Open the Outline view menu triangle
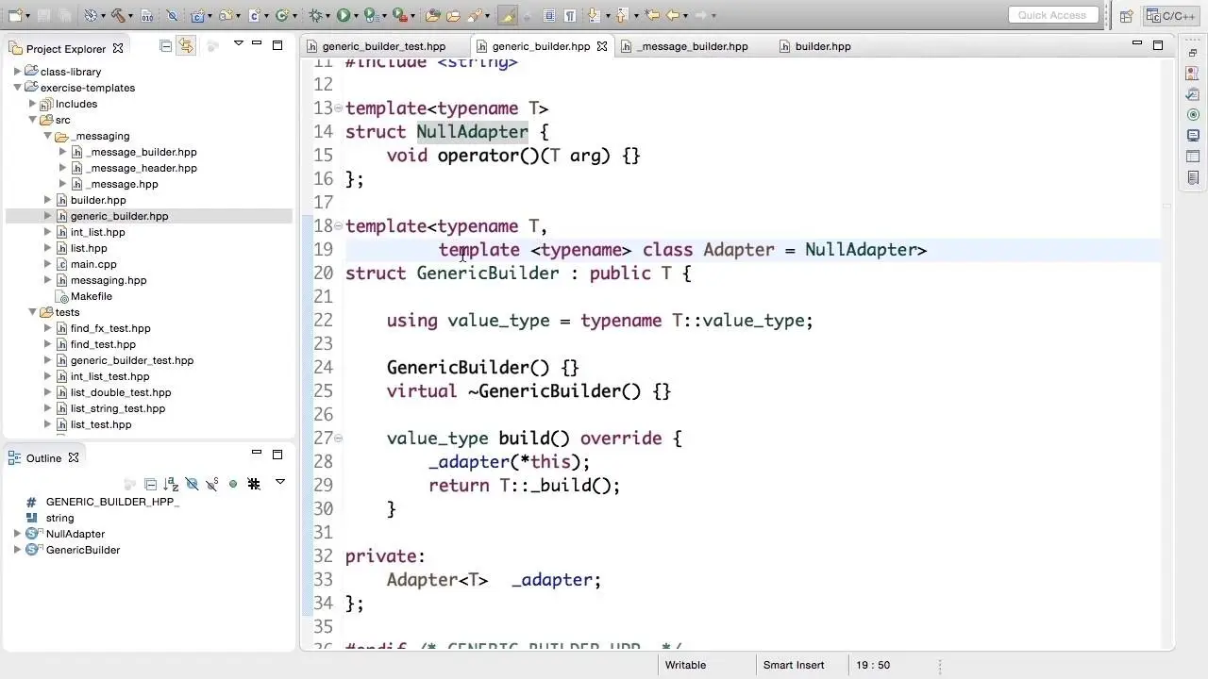This screenshot has width=1208, height=679. (280, 482)
